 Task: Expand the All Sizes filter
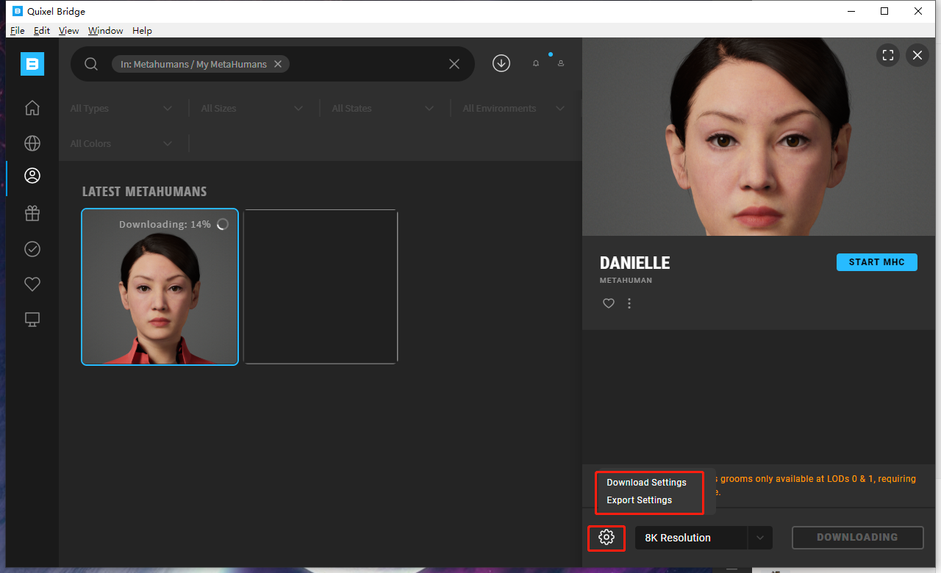[x=252, y=109]
